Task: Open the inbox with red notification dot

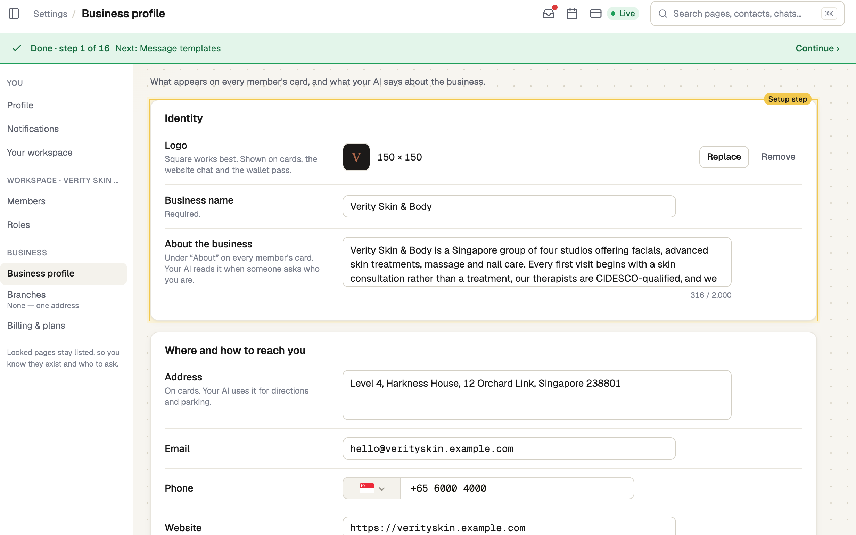Action: (x=549, y=14)
